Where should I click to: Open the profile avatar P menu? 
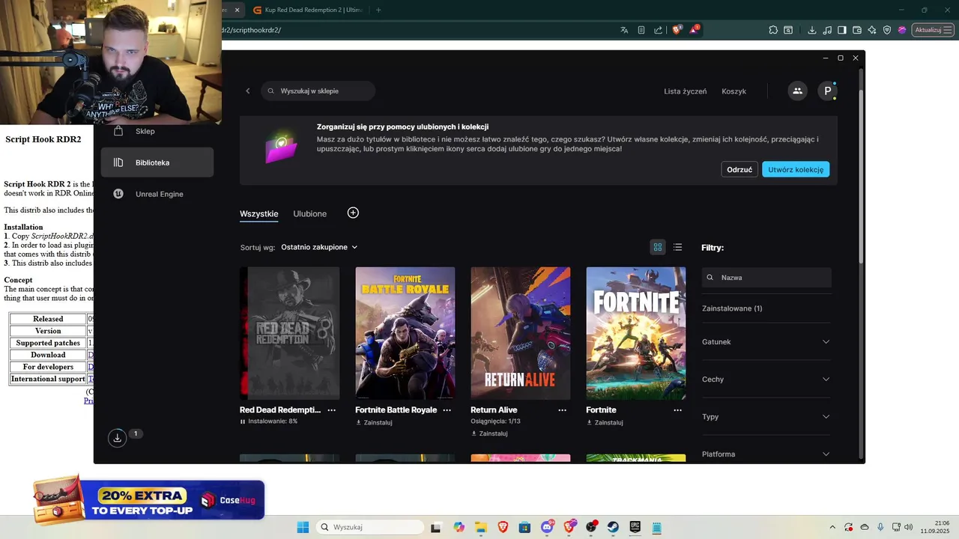pyautogui.click(x=827, y=91)
